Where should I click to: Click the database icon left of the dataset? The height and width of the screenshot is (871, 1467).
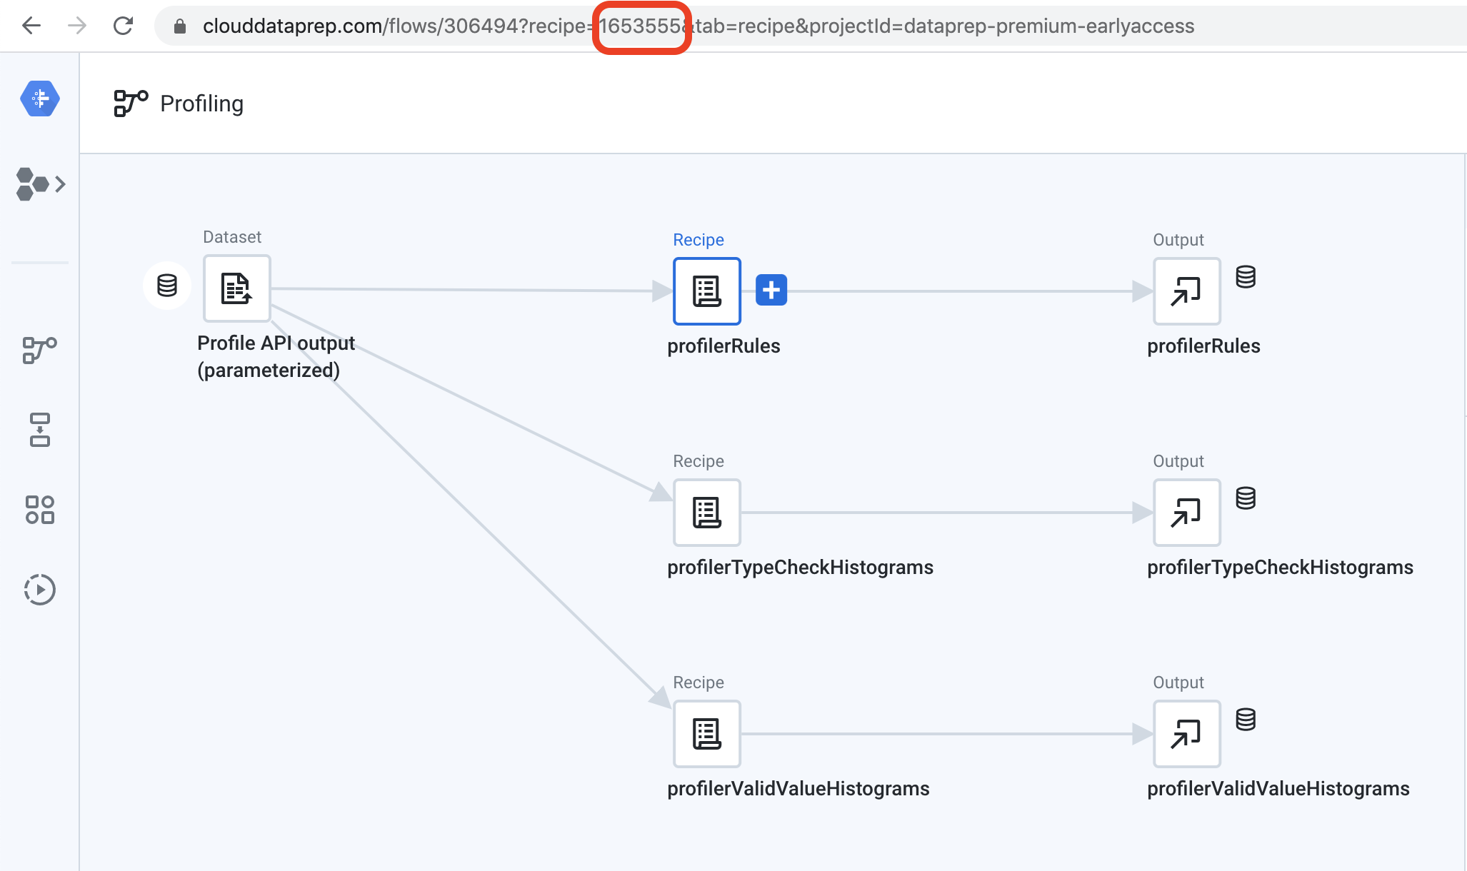tap(167, 286)
